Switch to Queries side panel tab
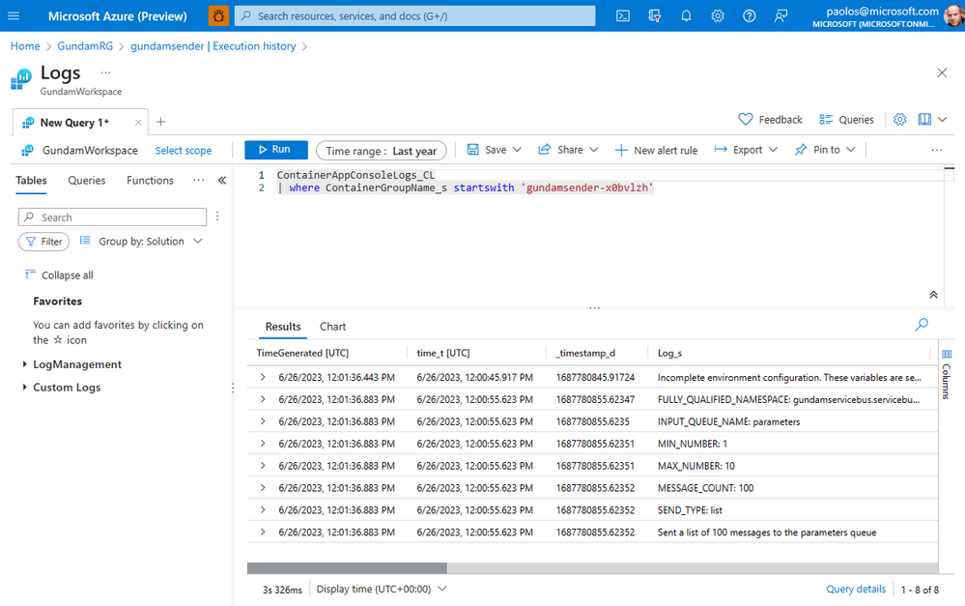 [87, 181]
